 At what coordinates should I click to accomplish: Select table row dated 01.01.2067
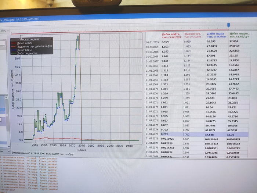(198, 61)
